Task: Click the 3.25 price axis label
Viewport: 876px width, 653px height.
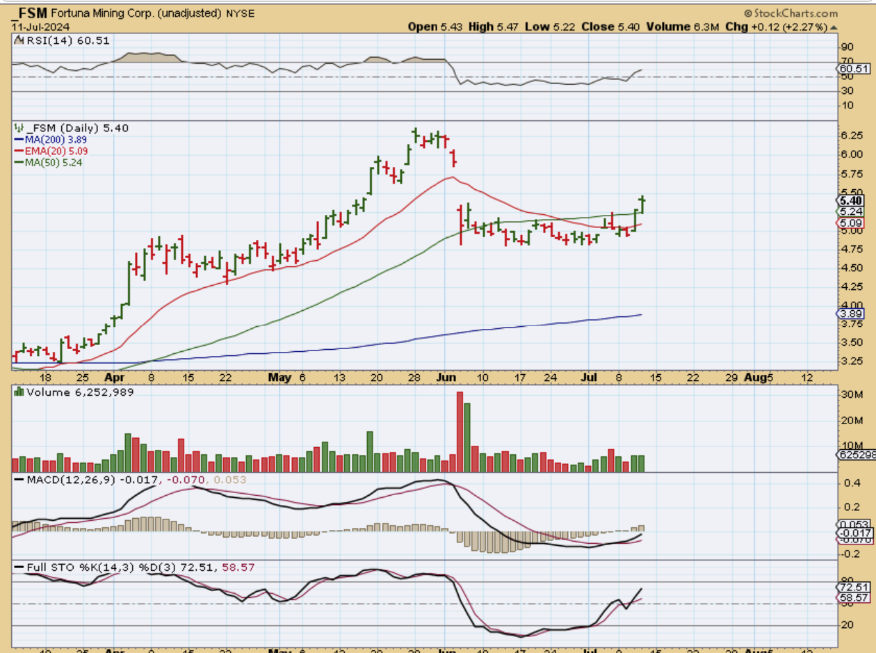Action: coord(852,361)
